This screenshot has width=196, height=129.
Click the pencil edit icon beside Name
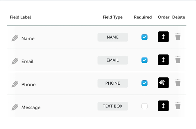click(15, 38)
